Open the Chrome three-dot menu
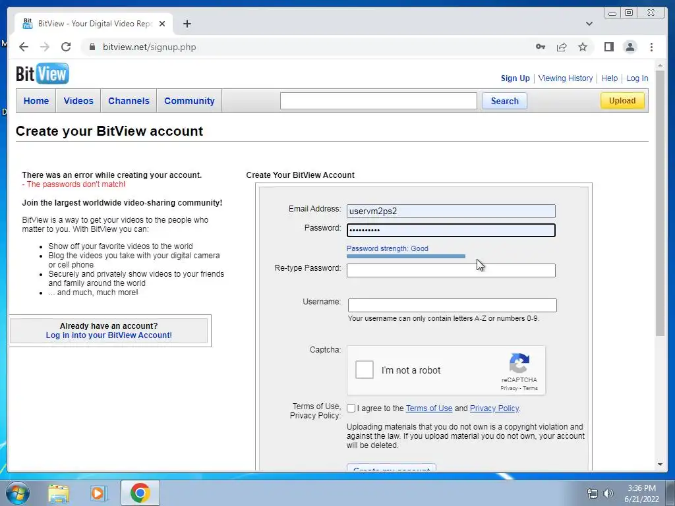 pyautogui.click(x=651, y=47)
